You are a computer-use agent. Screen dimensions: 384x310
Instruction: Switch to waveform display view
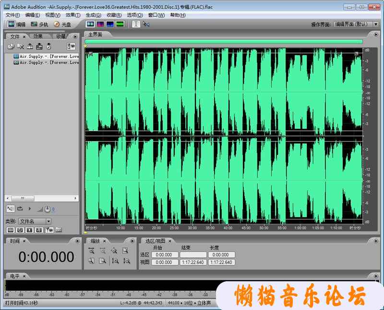coord(90,24)
